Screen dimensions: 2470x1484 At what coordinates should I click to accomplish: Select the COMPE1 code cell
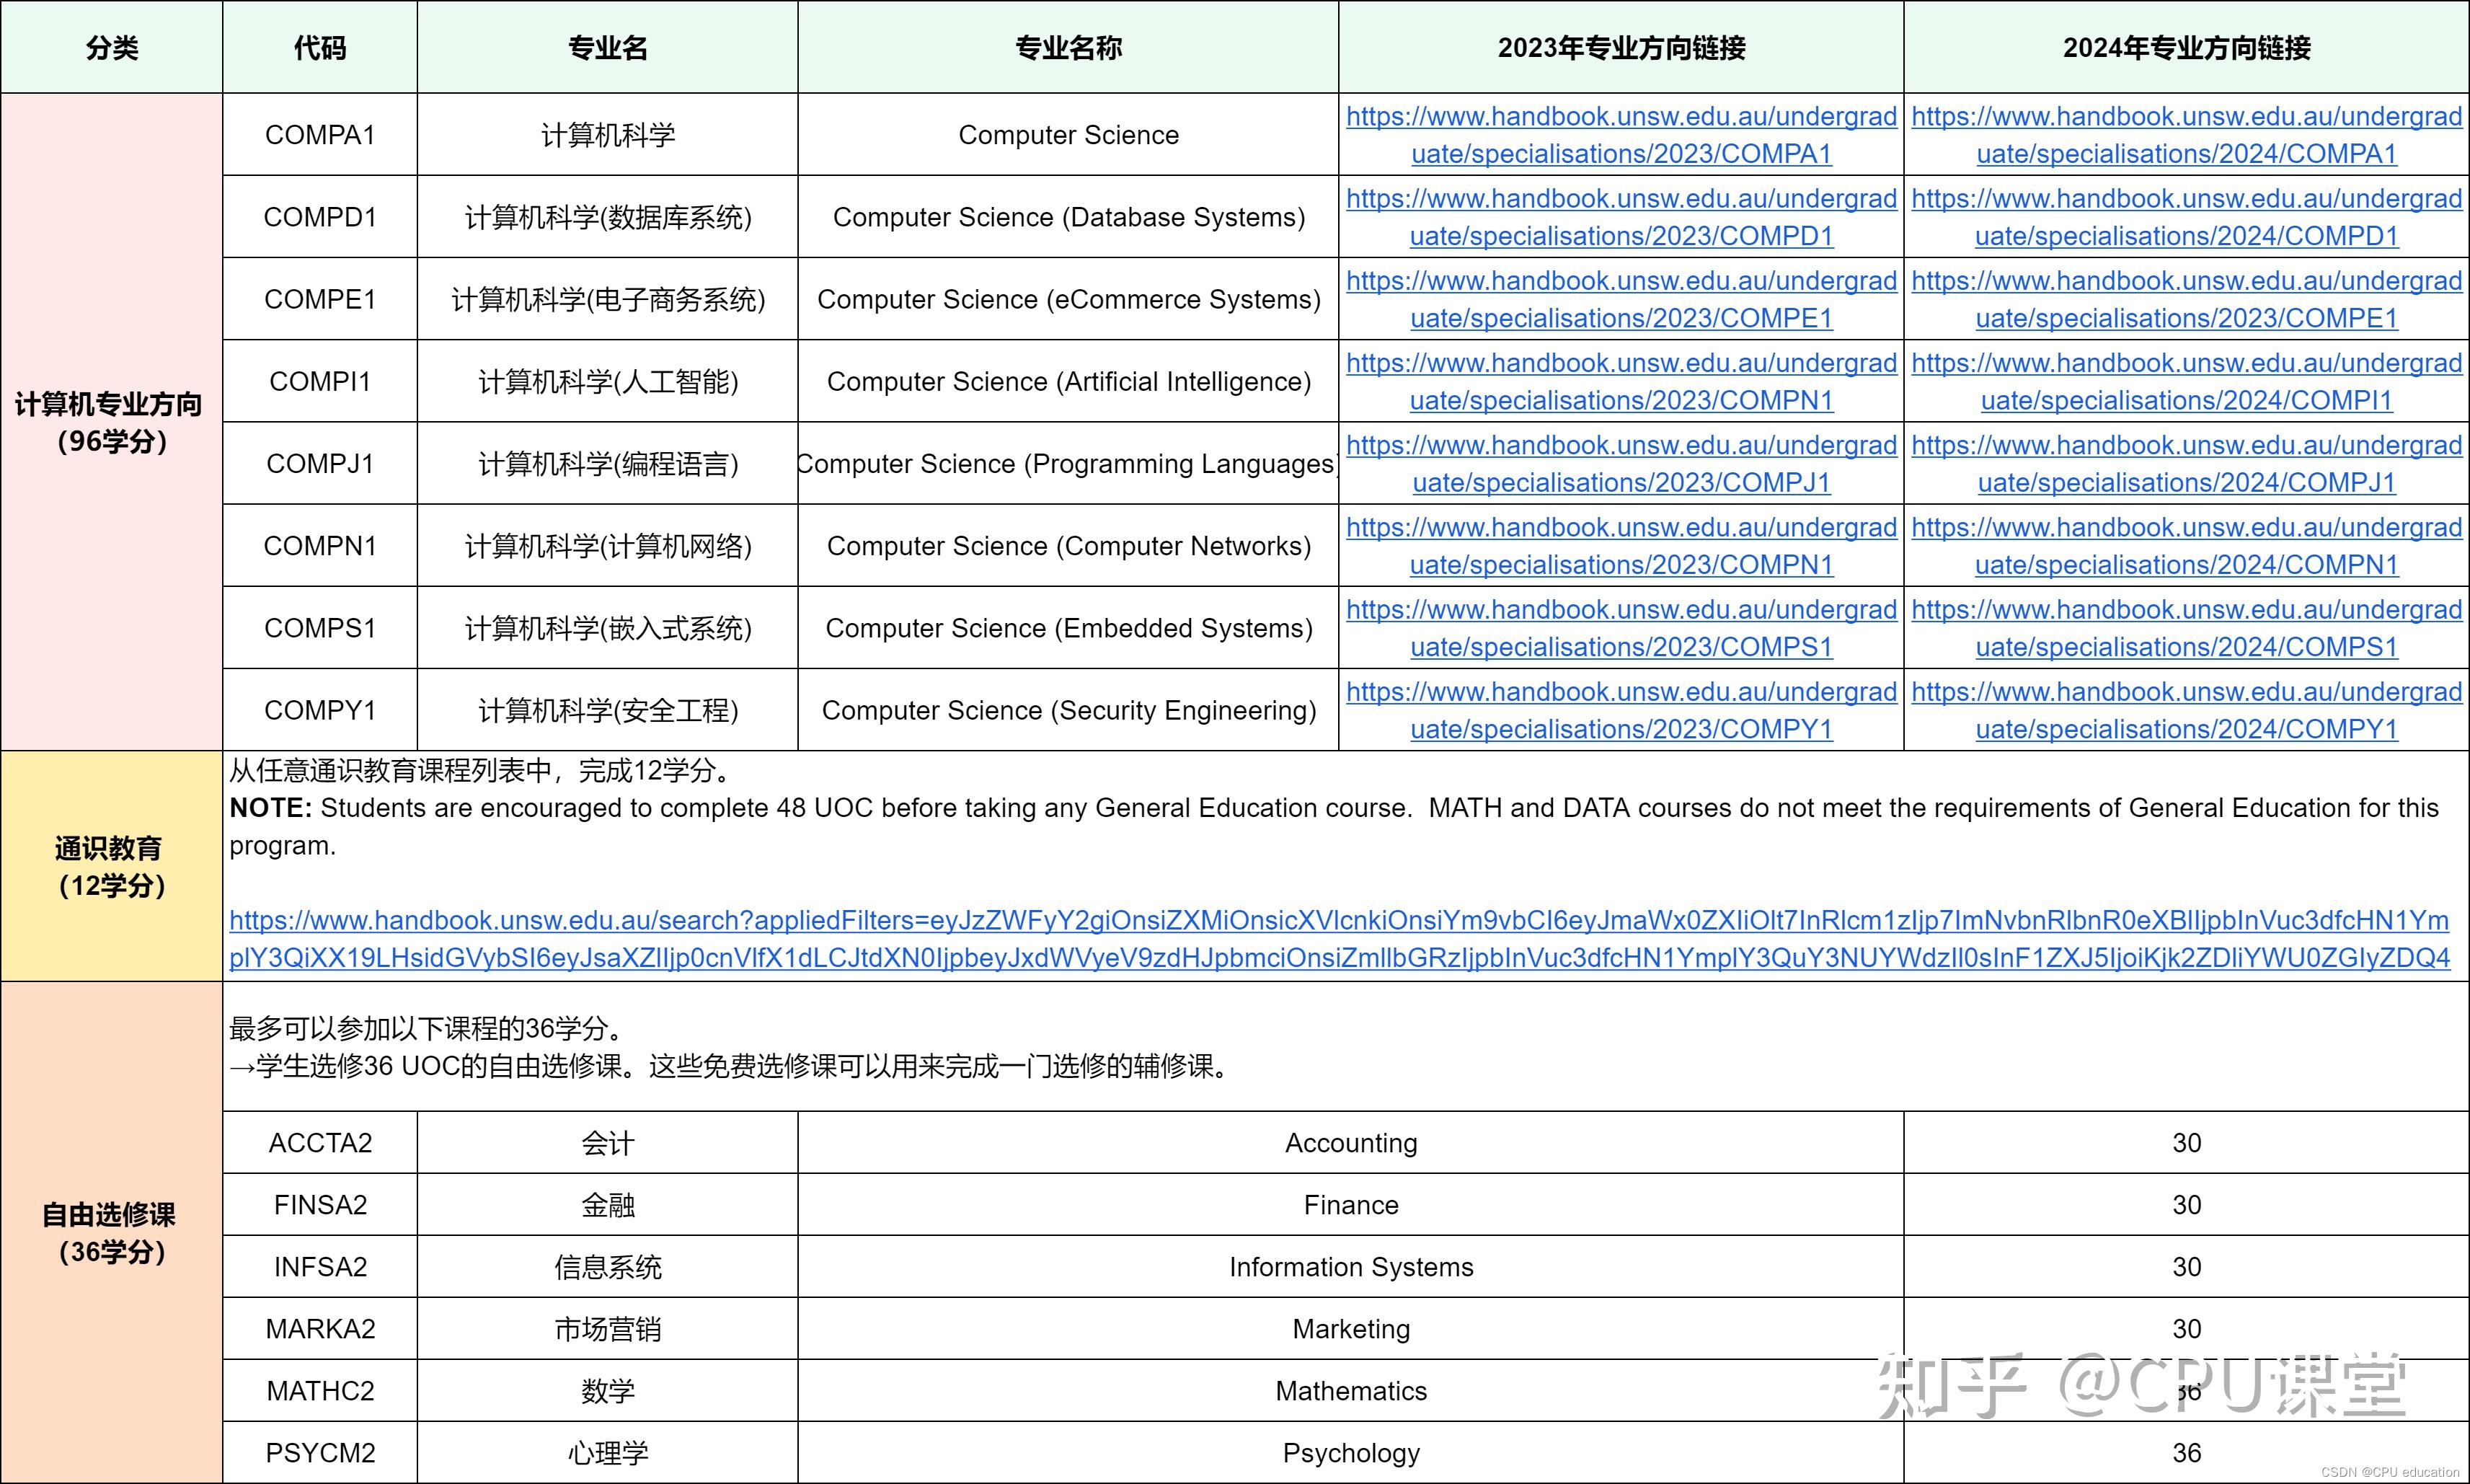(x=320, y=299)
